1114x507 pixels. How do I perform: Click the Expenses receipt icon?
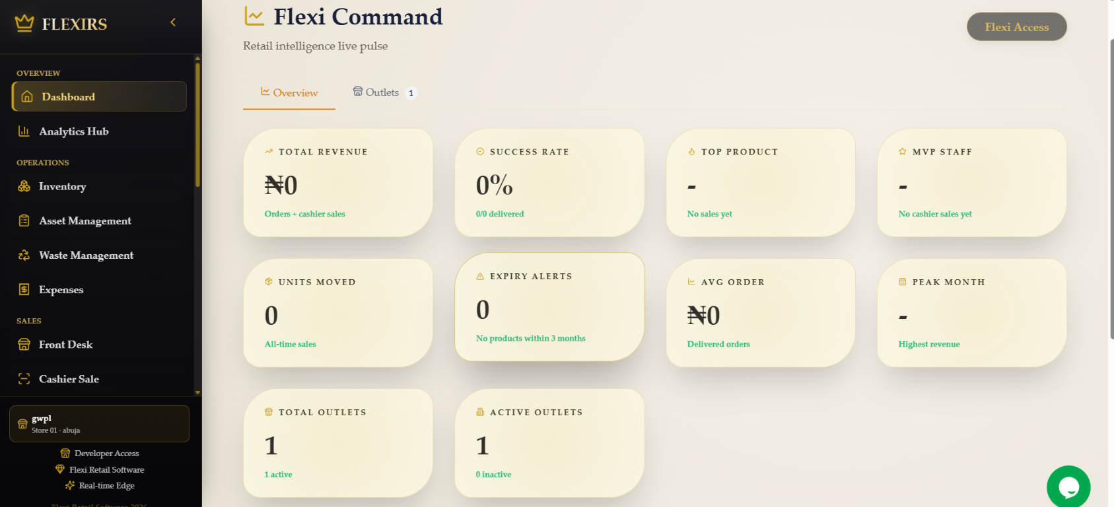24,289
